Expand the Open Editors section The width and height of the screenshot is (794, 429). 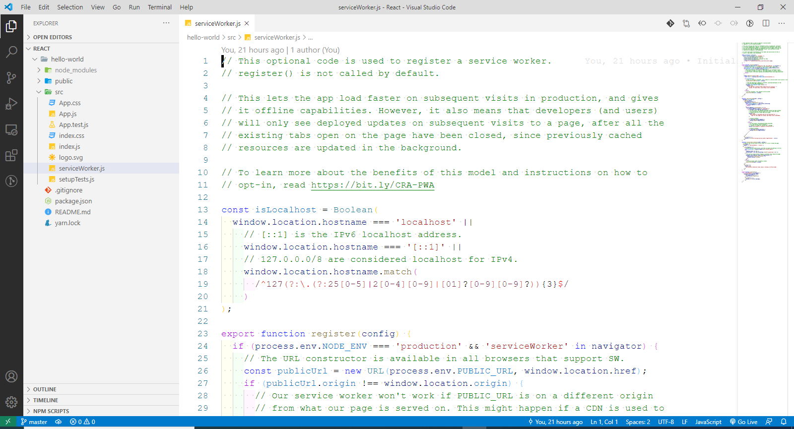pos(101,37)
